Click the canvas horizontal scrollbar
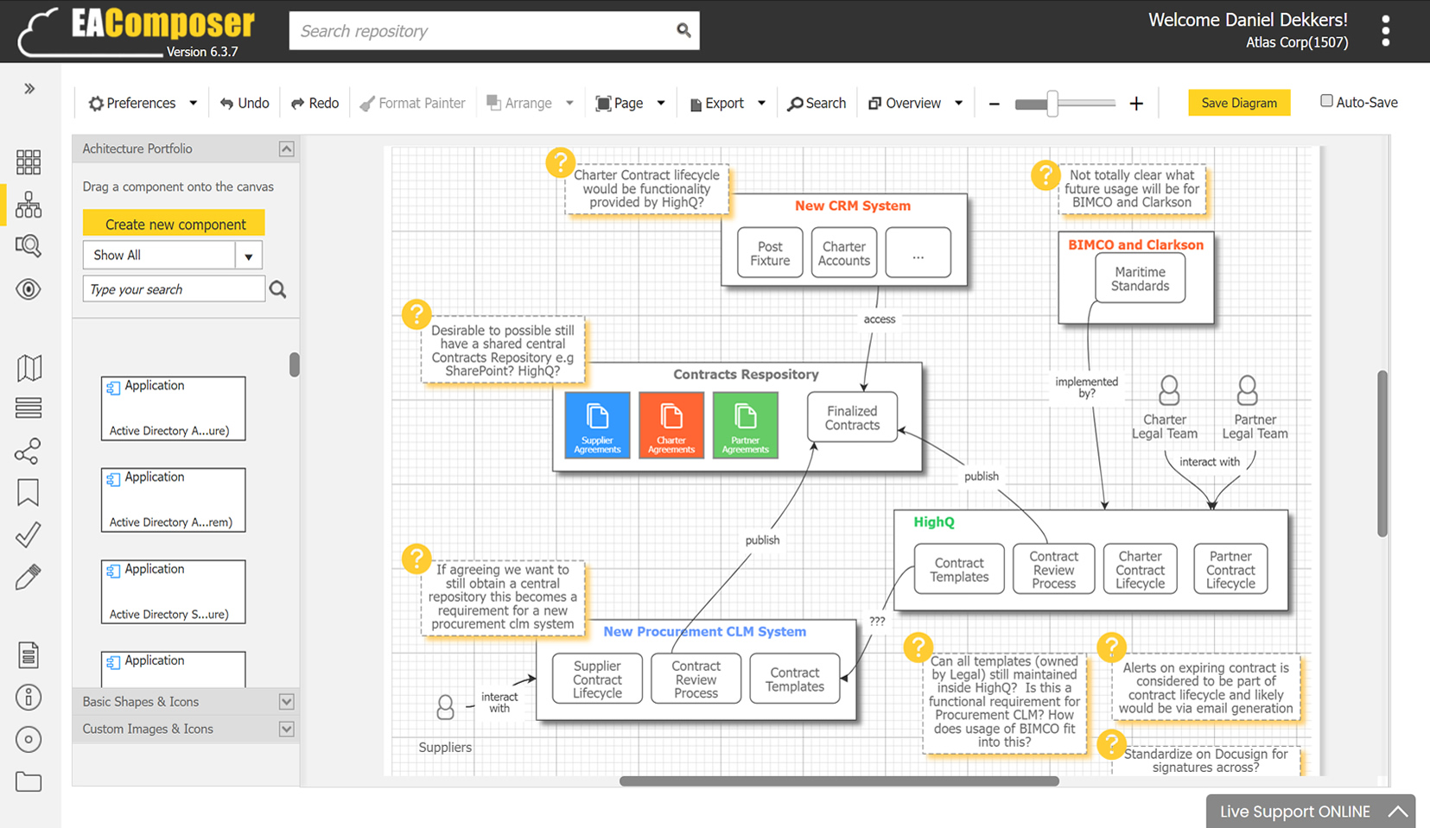 (839, 781)
